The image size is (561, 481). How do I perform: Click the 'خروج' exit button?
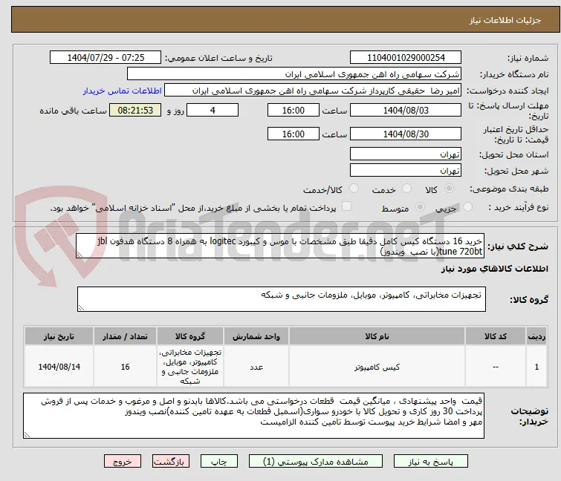click(x=123, y=462)
